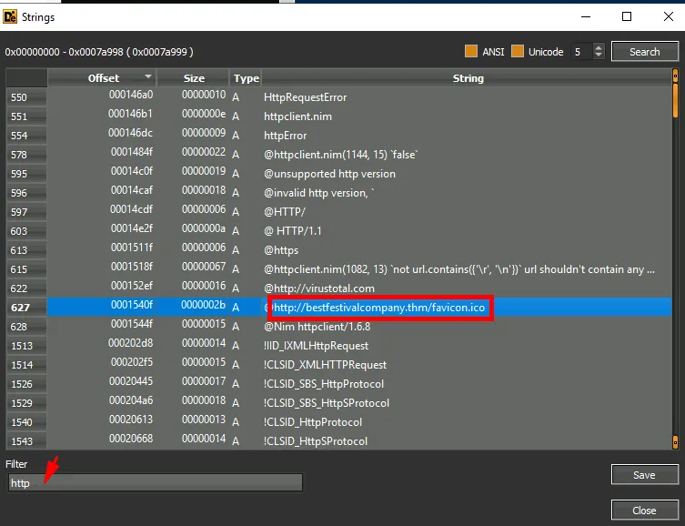Select the httpError string

coord(285,136)
